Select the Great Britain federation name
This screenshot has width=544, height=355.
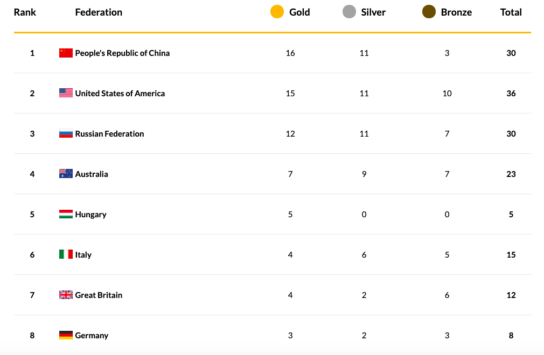[x=99, y=295]
